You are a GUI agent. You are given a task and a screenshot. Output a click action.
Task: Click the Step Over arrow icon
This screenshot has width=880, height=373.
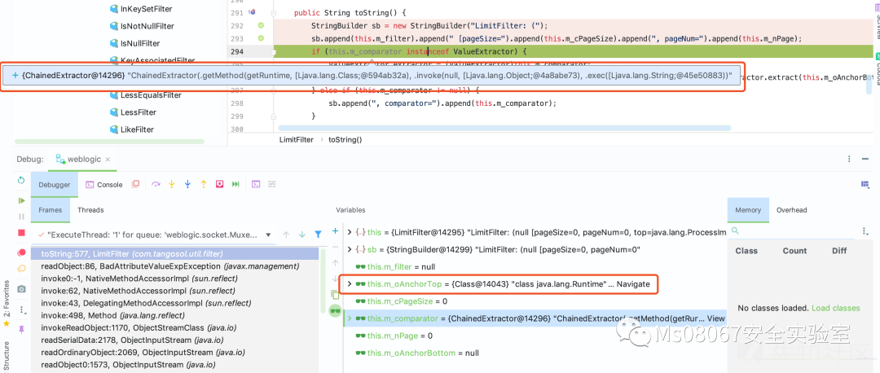155,185
